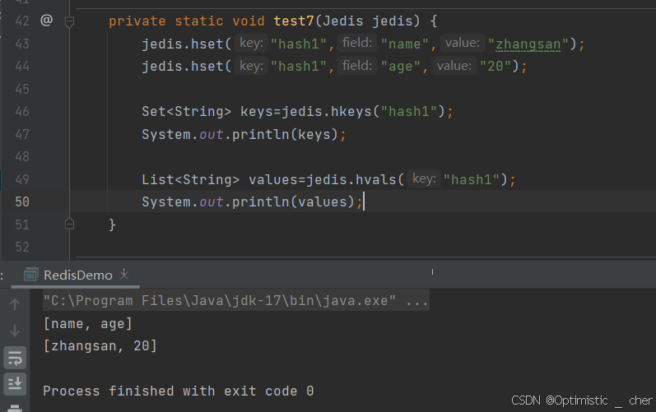Viewport: 656px width, 412px height.
Task: Click "Process finished with exit code 0"
Action: [x=179, y=391]
